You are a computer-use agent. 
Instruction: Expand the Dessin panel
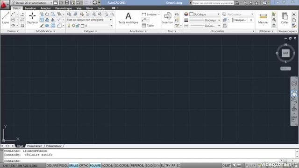click(x=13, y=31)
